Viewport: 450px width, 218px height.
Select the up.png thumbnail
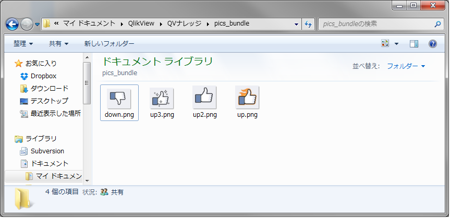coord(247,97)
